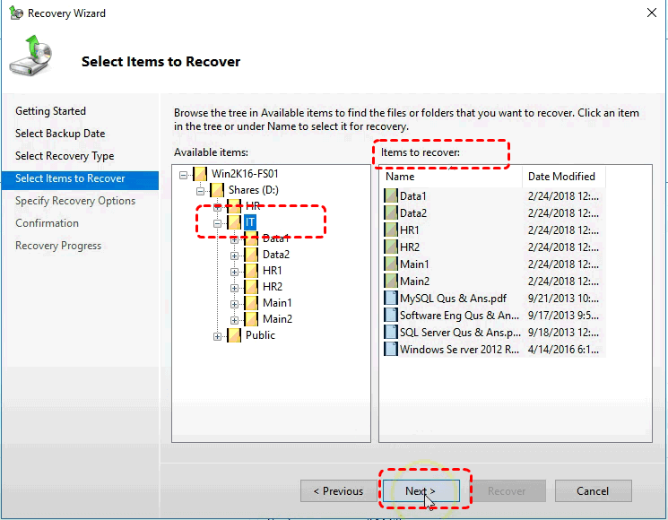
Task: Expand the Data2 folder in tree
Action: click(x=234, y=256)
